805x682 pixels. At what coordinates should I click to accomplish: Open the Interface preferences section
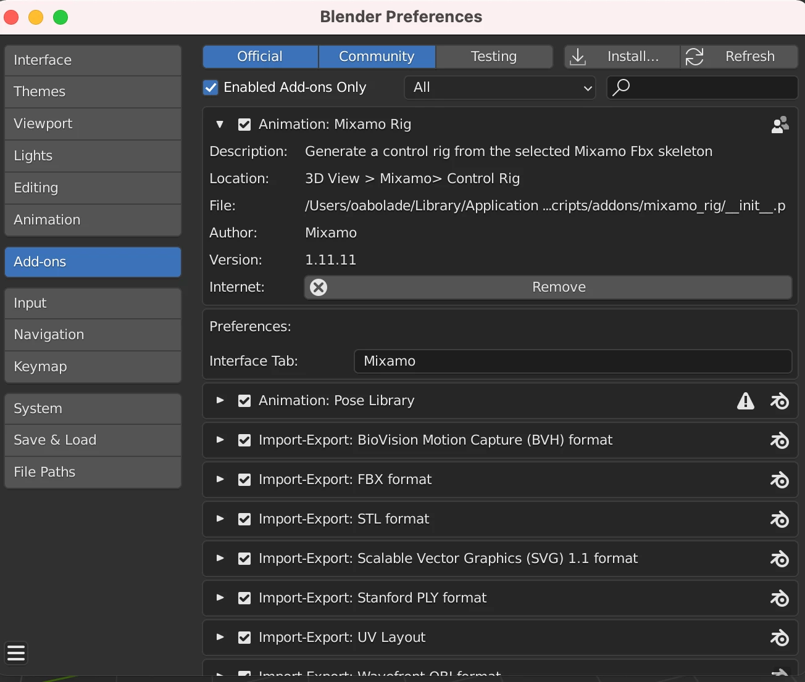click(x=93, y=60)
